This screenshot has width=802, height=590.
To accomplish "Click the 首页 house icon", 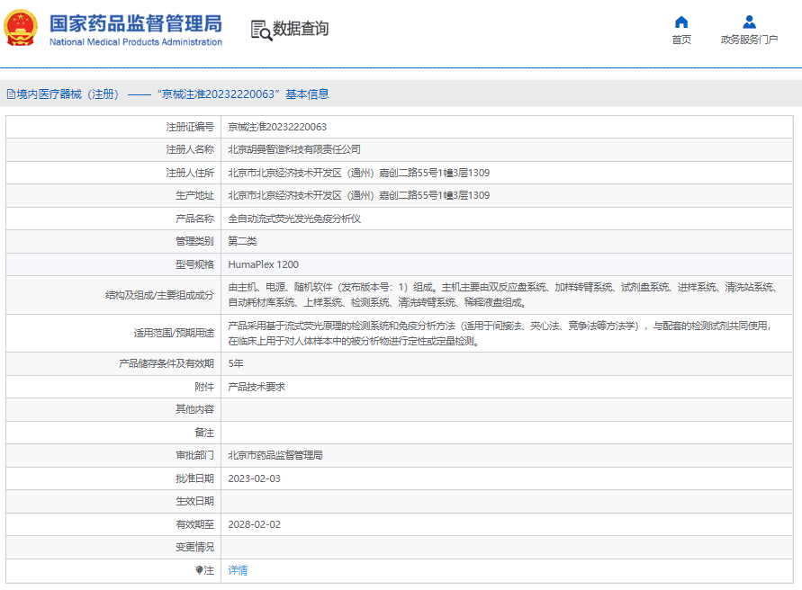I will pyautogui.click(x=681, y=22).
